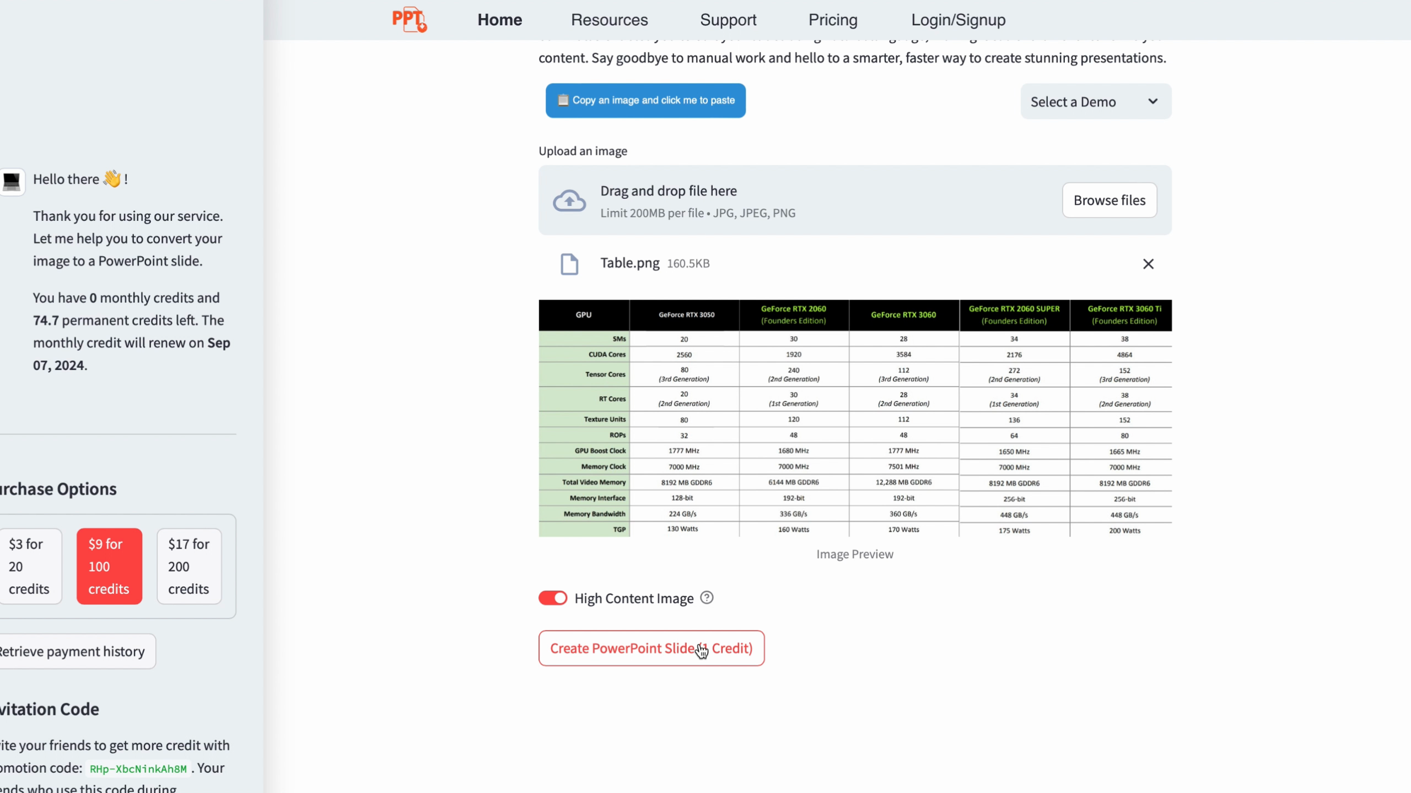Remove Table.png with the X icon
Viewport: 1411px width, 793px height.
tap(1148, 264)
